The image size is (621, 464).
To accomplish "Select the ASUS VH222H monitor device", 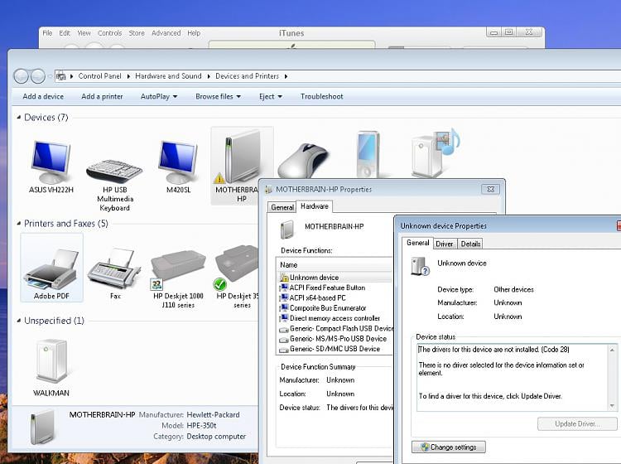I will coord(51,167).
